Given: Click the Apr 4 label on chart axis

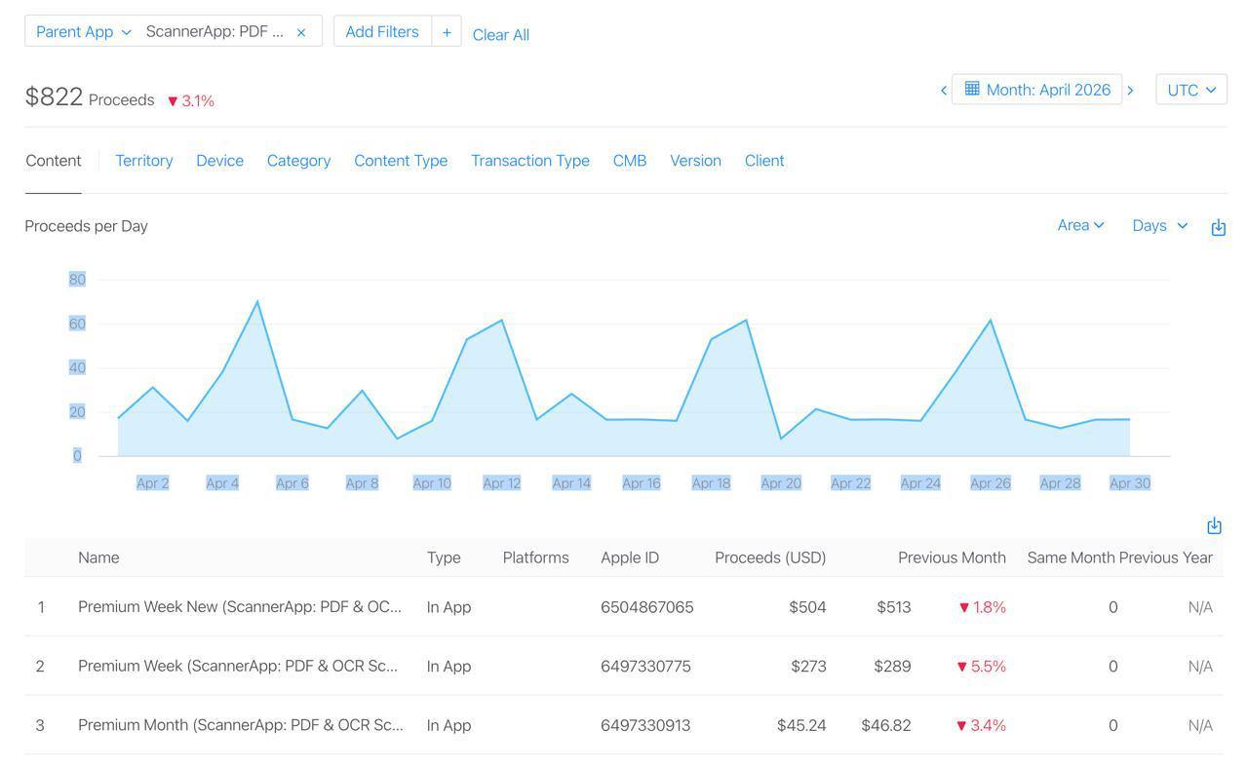Looking at the screenshot, I should pyautogui.click(x=222, y=483).
